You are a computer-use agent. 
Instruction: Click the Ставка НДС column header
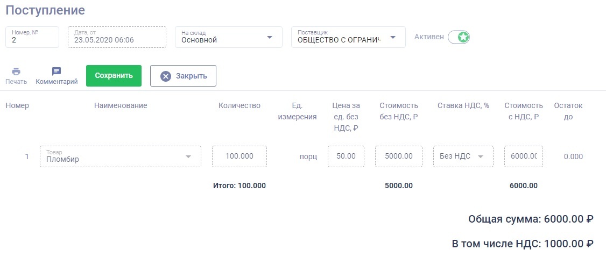pyautogui.click(x=463, y=105)
